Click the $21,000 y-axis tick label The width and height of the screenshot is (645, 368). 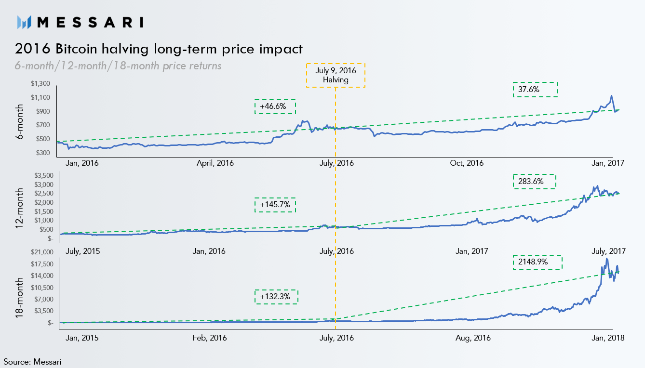pos(41,252)
